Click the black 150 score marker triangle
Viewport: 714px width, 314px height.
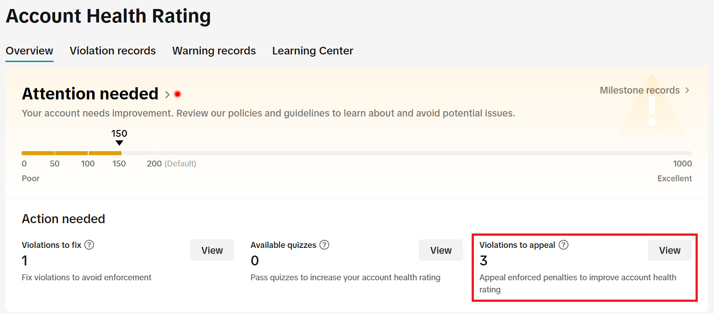(x=119, y=143)
